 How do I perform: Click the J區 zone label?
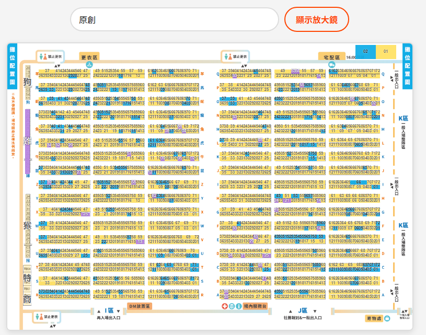tap(303, 310)
